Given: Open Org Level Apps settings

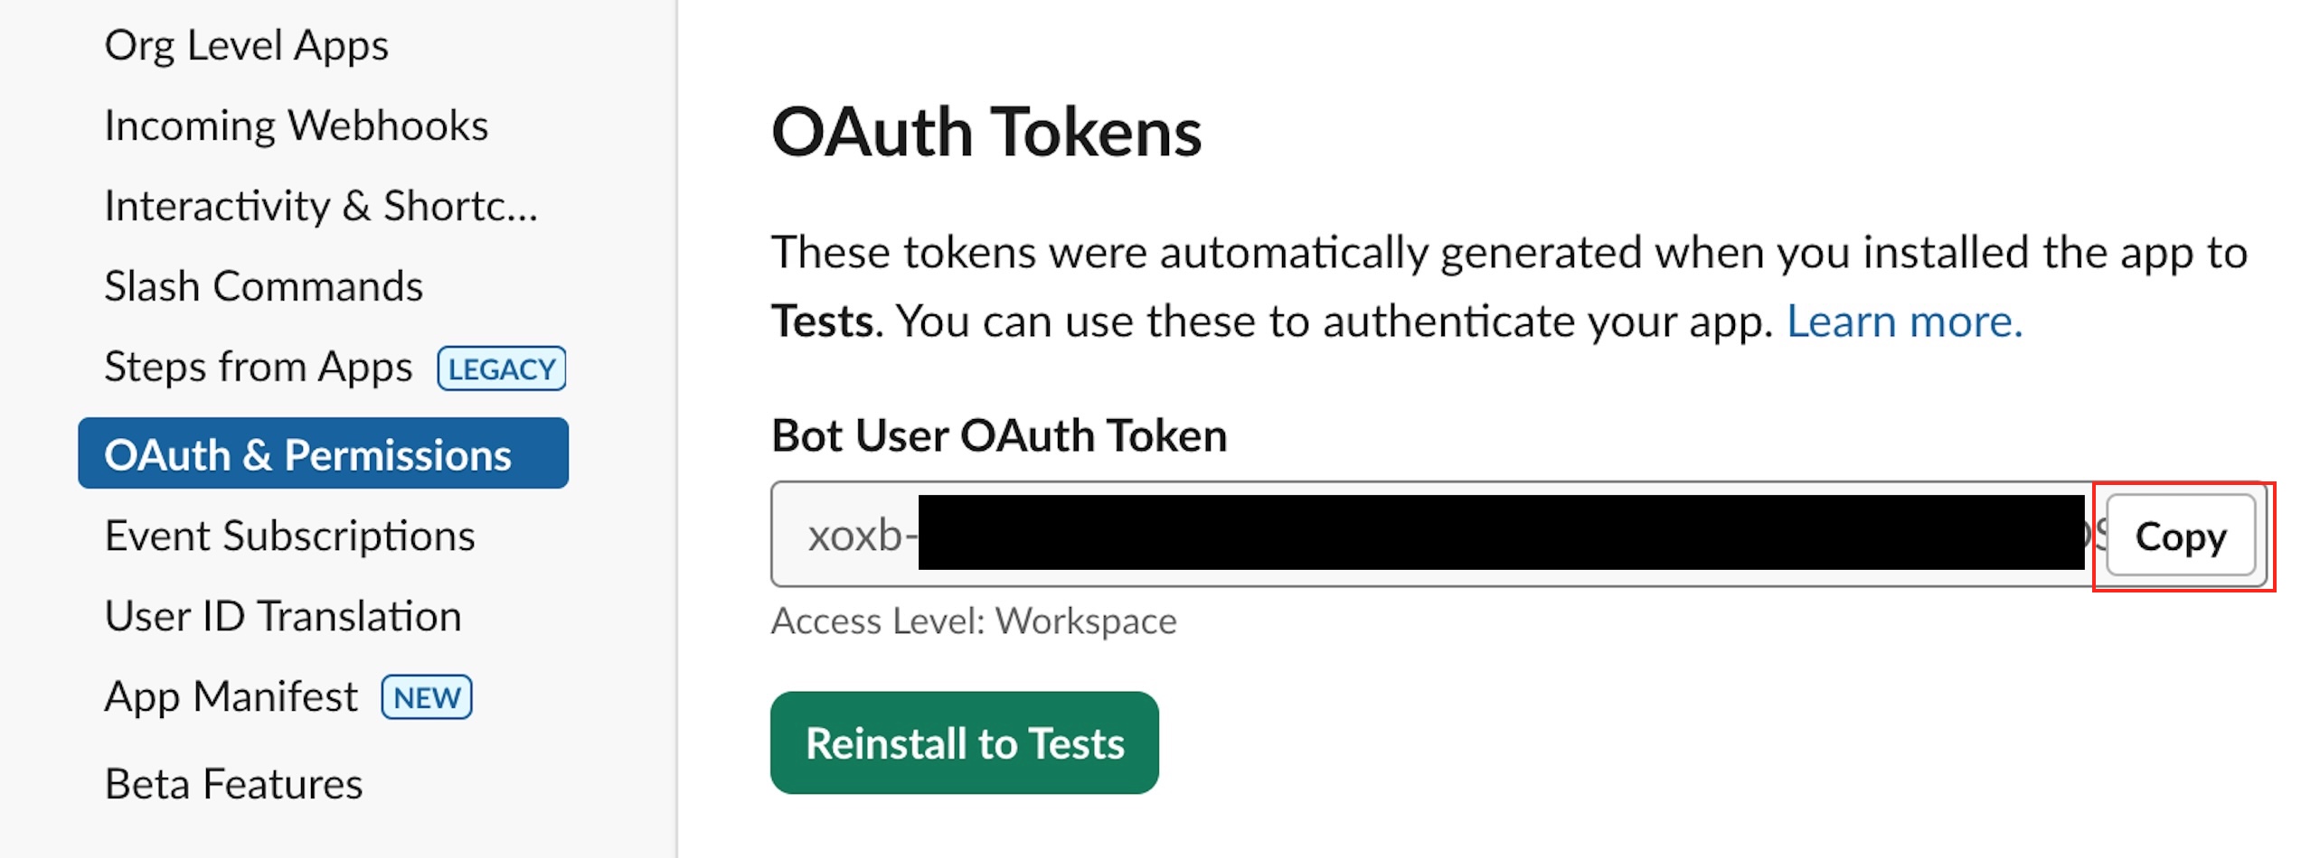Looking at the screenshot, I should (246, 45).
